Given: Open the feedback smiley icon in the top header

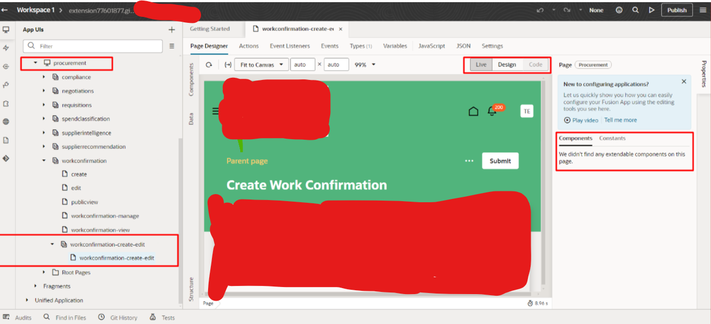Looking at the screenshot, I should pos(618,9).
